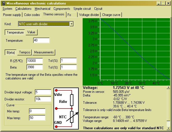172x132 pixels.
Task: Click the scroll up arrow of results panel
Action: click(x=168, y=88)
